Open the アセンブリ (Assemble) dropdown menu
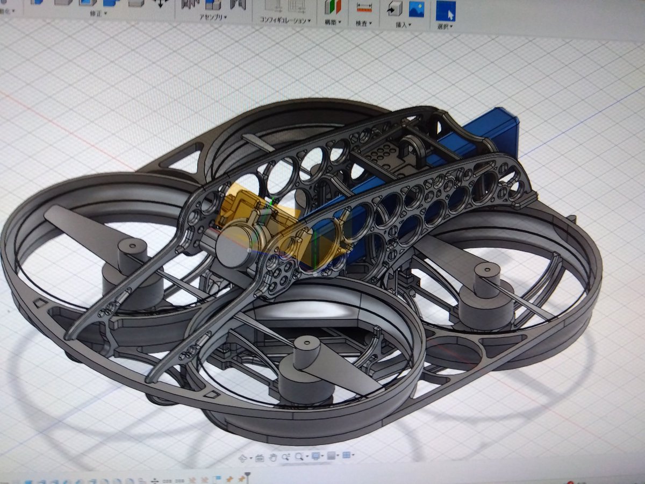The image size is (645, 484). (213, 17)
